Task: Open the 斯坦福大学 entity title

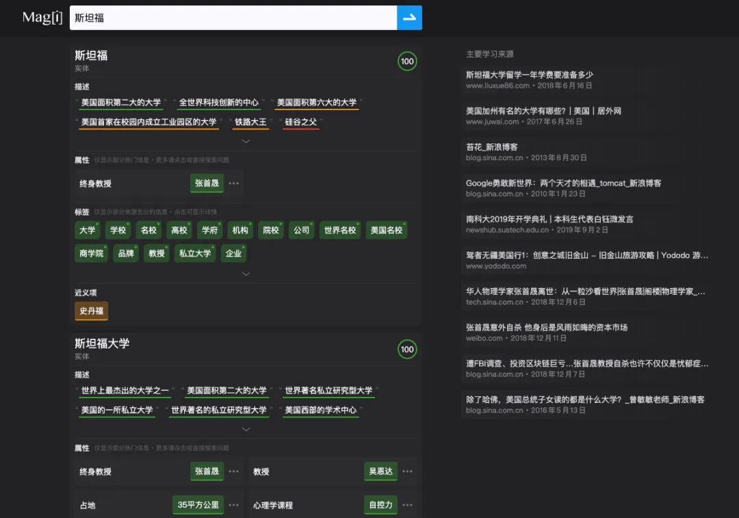Action: [102, 343]
